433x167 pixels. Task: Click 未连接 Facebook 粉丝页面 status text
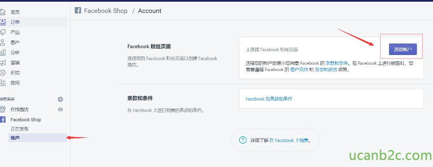pyautogui.click(x=272, y=50)
